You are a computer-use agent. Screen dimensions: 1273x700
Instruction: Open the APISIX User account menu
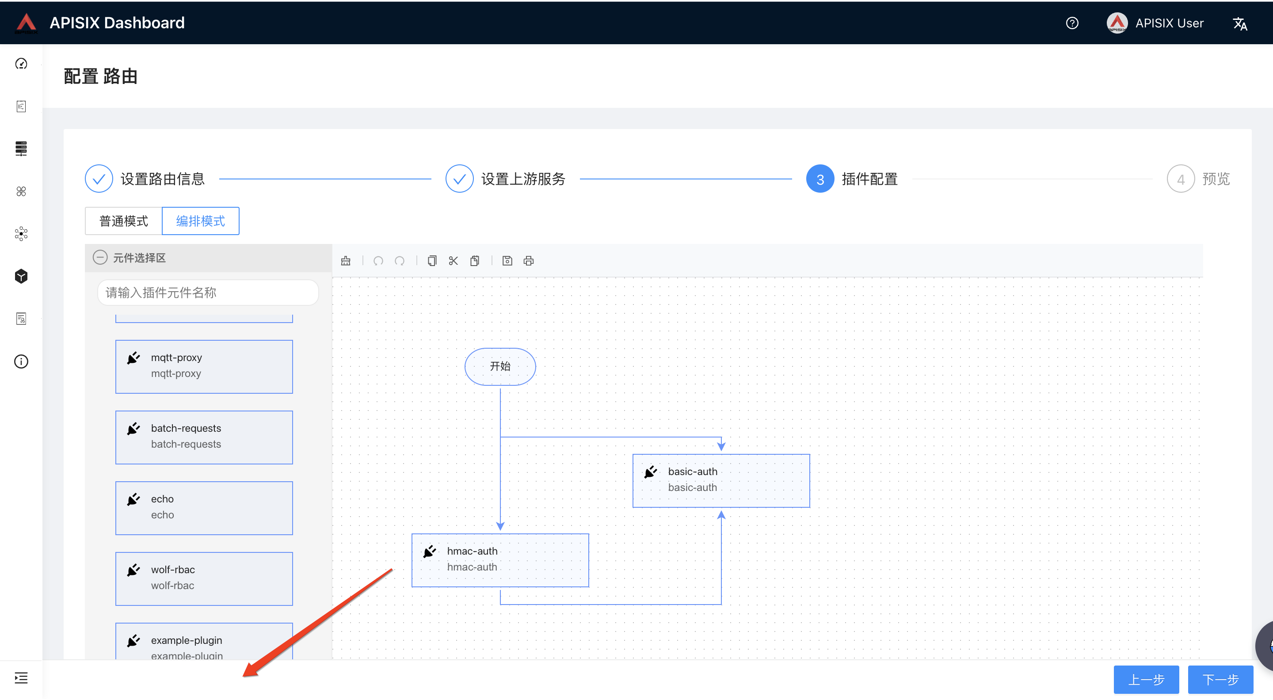click(x=1155, y=23)
